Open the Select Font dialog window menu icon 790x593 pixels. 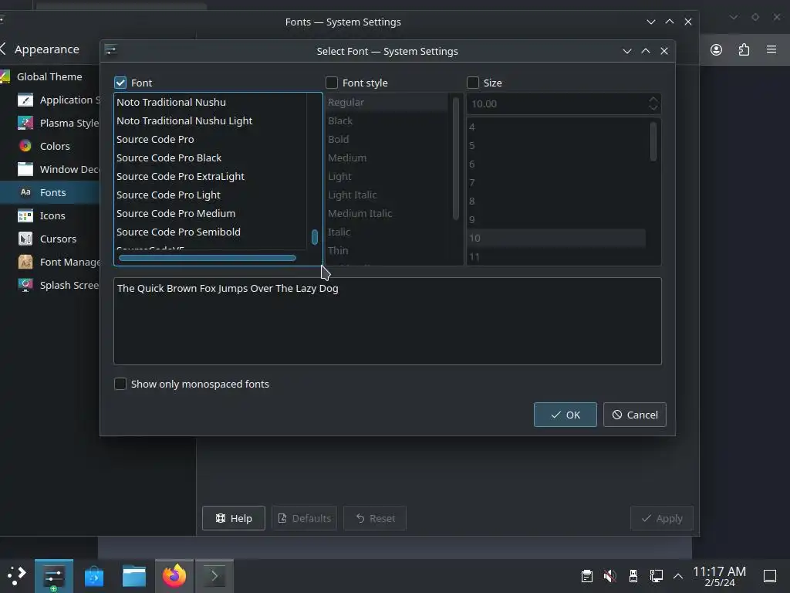pyautogui.click(x=111, y=50)
